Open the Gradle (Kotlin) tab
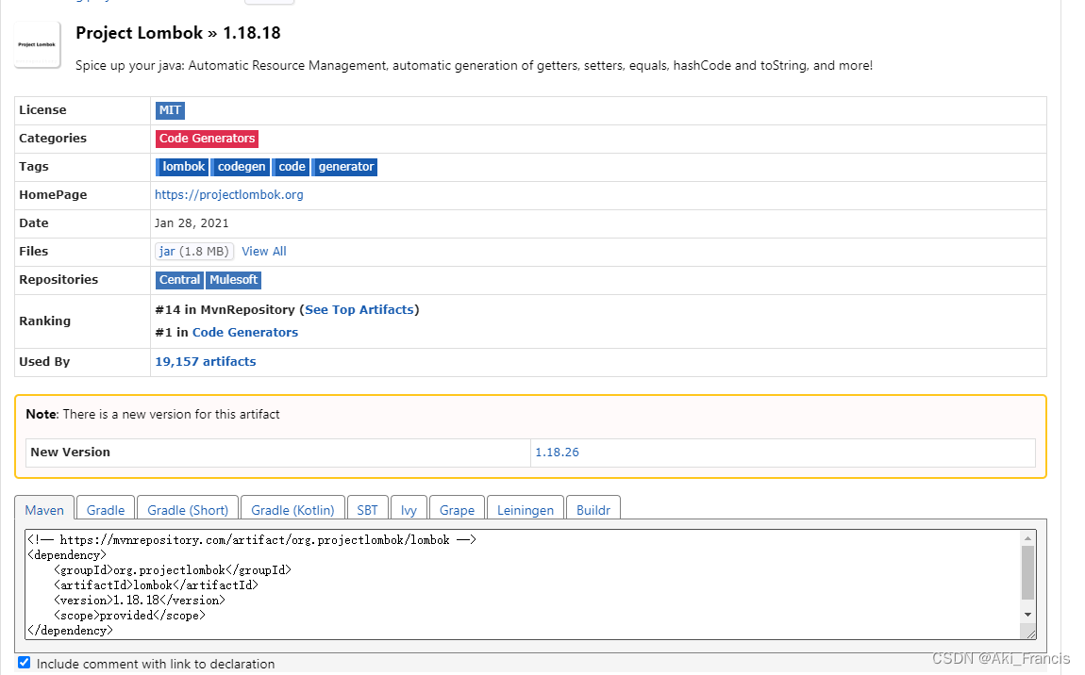This screenshot has height=675, width=1085. coord(292,509)
